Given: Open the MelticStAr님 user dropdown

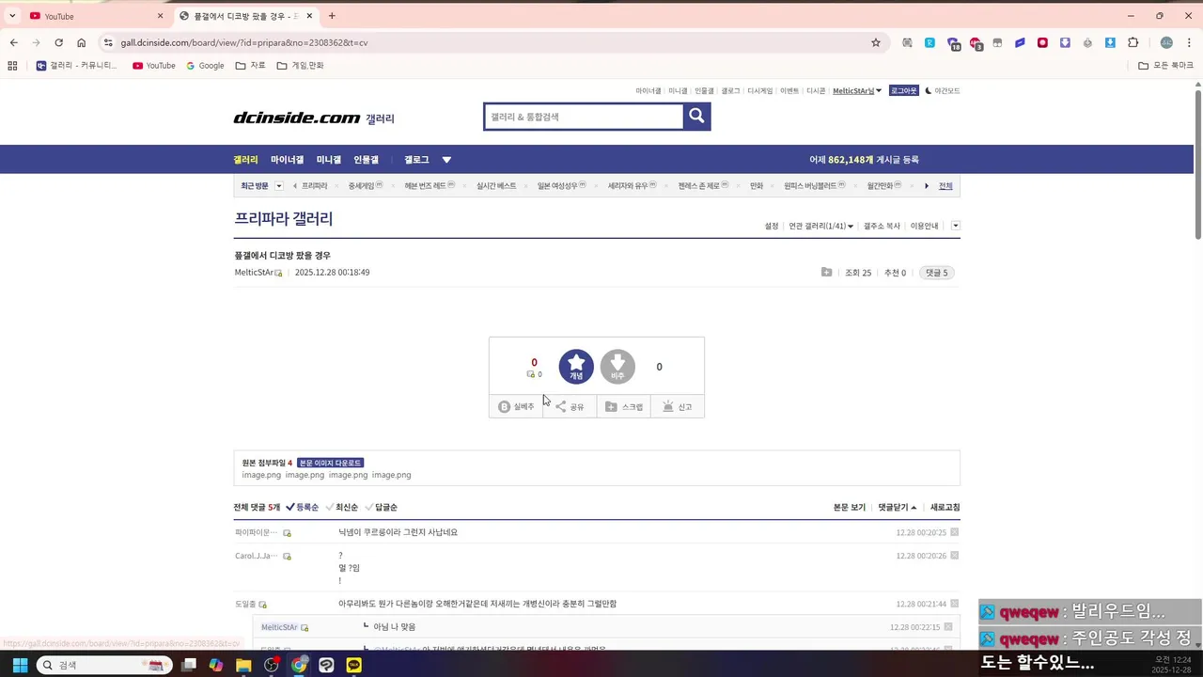Looking at the screenshot, I should (857, 90).
